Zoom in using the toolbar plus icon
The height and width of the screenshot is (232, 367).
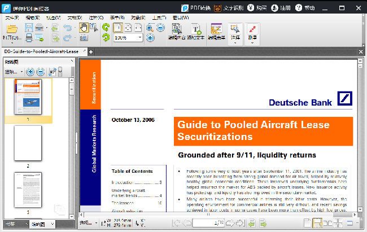[150, 37]
